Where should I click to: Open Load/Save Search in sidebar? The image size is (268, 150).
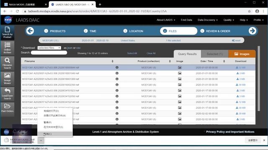tap(8, 94)
